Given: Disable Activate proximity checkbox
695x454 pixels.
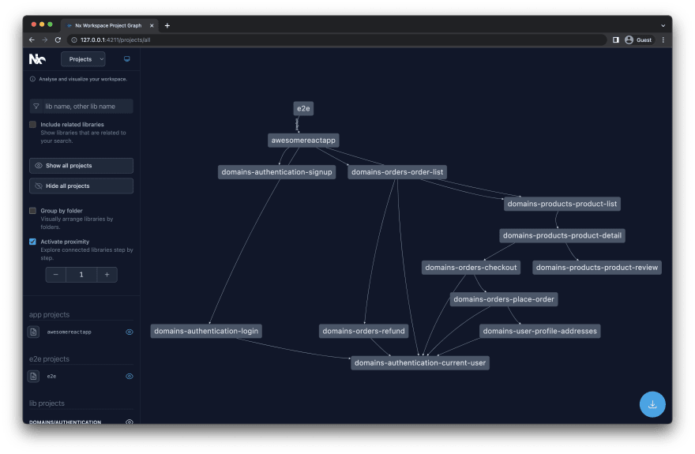Looking at the screenshot, I should pos(33,242).
